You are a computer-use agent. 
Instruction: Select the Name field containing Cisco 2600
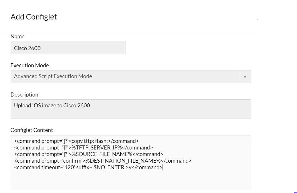[68, 48]
